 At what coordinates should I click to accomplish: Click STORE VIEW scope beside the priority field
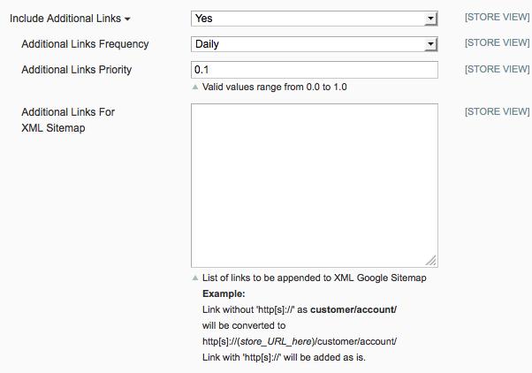click(497, 69)
